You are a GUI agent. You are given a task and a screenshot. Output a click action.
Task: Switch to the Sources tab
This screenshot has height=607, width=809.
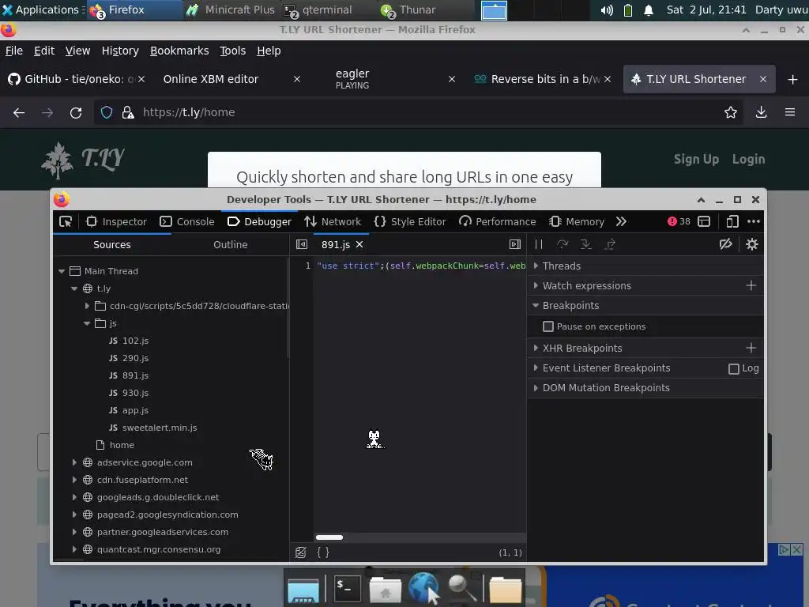[x=112, y=245]
